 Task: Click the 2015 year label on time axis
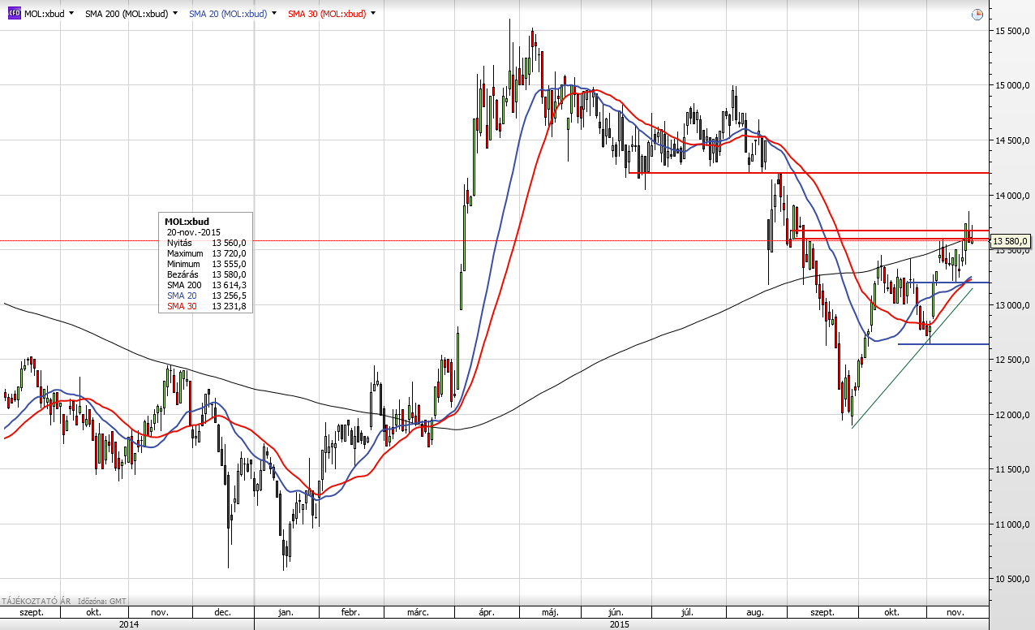[618, 624]
